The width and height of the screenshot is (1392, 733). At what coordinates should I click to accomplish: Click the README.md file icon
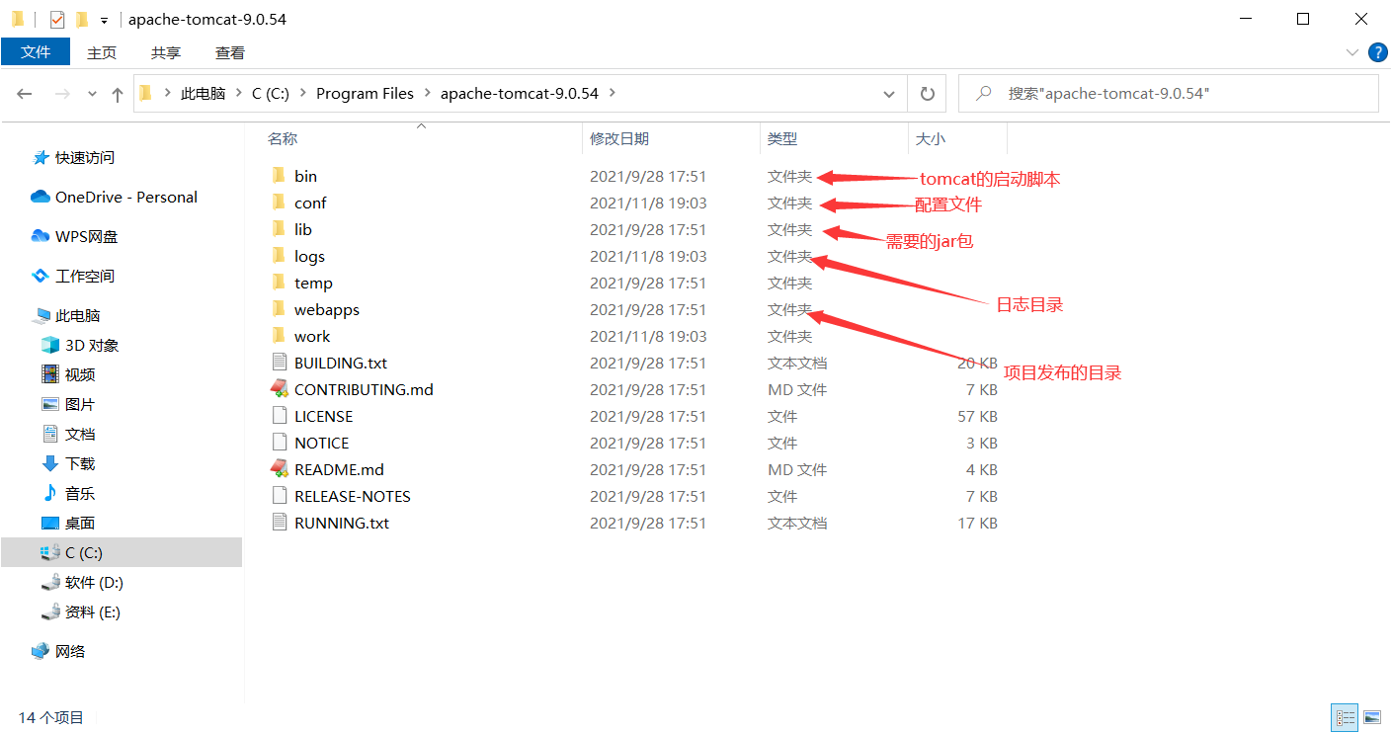[278, 469]
